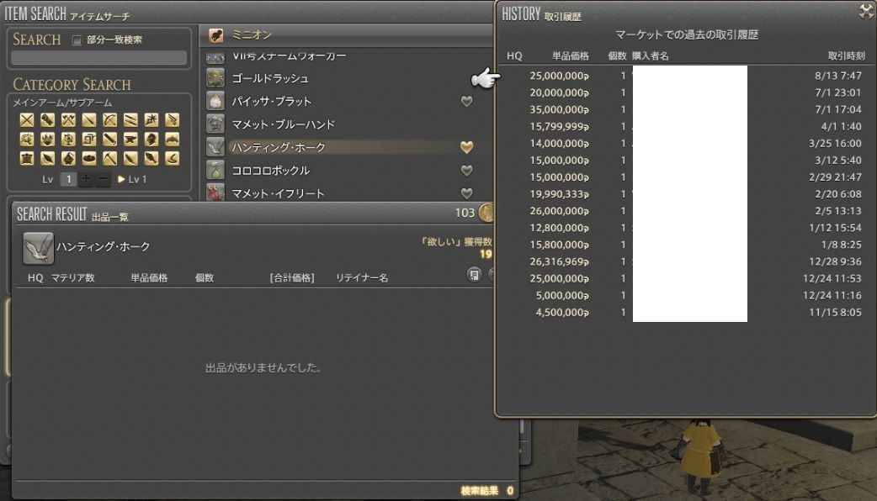
Task: Select the firearm category icon
Action: (x=173, y=120)
